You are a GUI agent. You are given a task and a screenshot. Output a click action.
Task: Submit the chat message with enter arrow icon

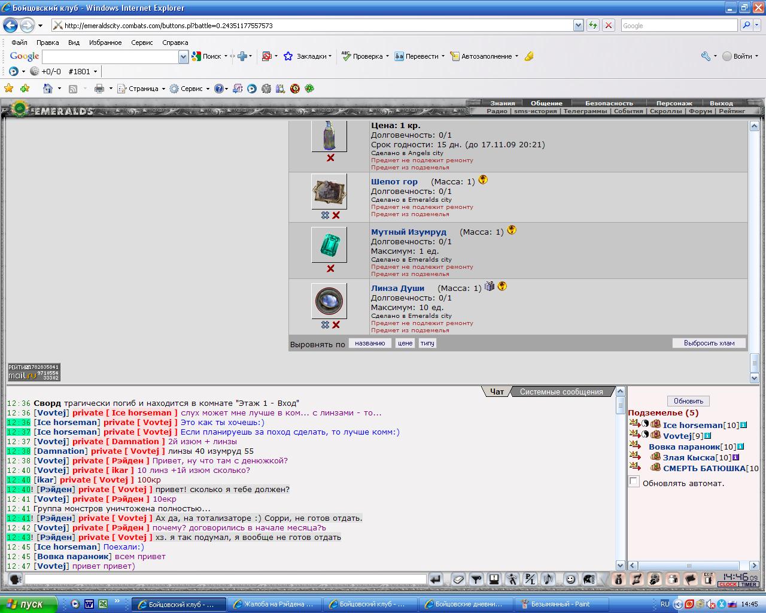436,579
